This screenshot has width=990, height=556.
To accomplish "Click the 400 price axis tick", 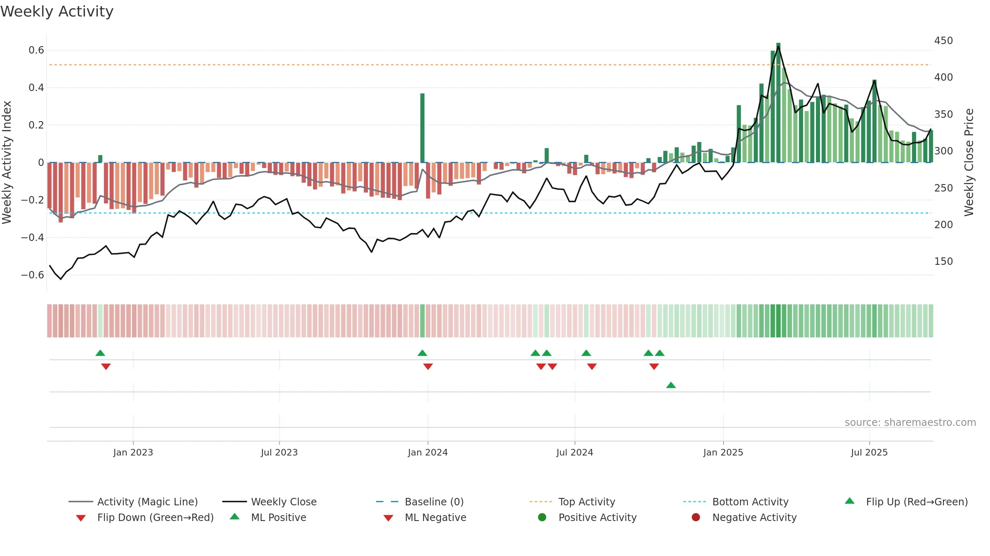I will (944, 77).
